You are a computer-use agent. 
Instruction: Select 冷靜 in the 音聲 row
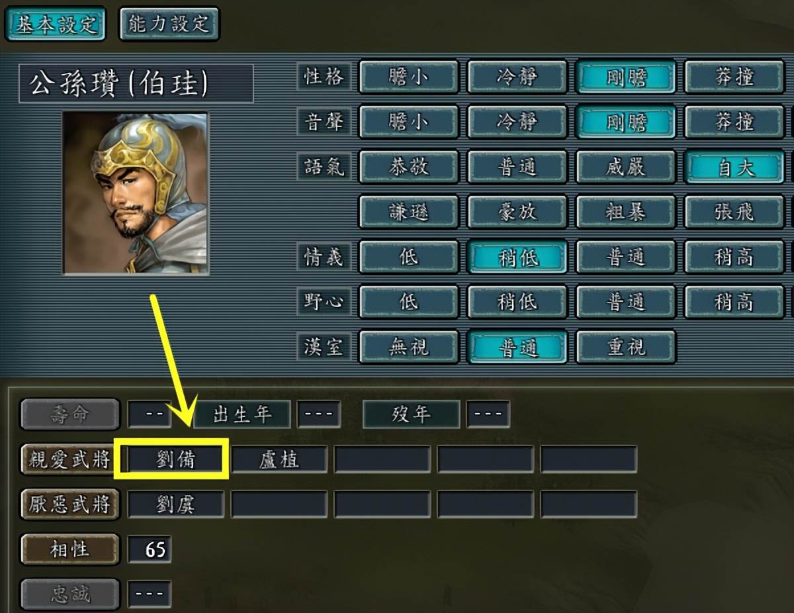pos(517,122)
